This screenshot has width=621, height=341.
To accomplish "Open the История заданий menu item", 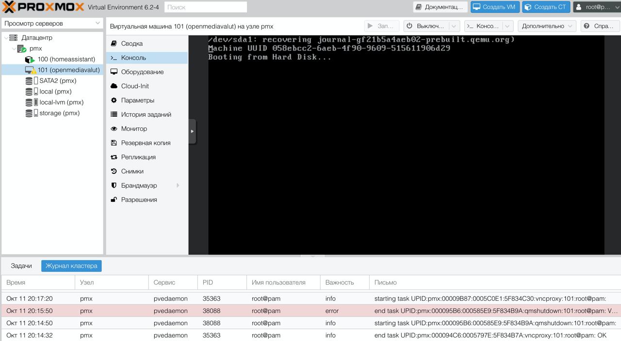I will (x=147, y=114).
